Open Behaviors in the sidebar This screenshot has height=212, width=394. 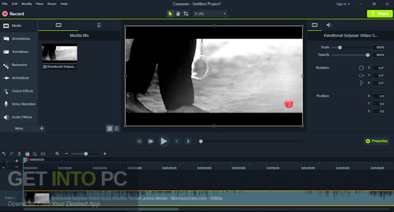click(x=19, y=65)
